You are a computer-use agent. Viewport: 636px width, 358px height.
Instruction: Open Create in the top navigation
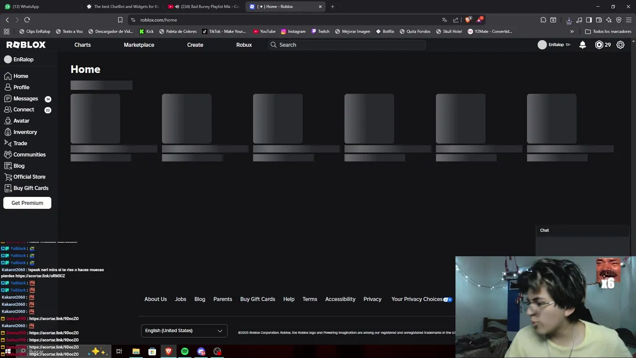(x=195, y=45)
